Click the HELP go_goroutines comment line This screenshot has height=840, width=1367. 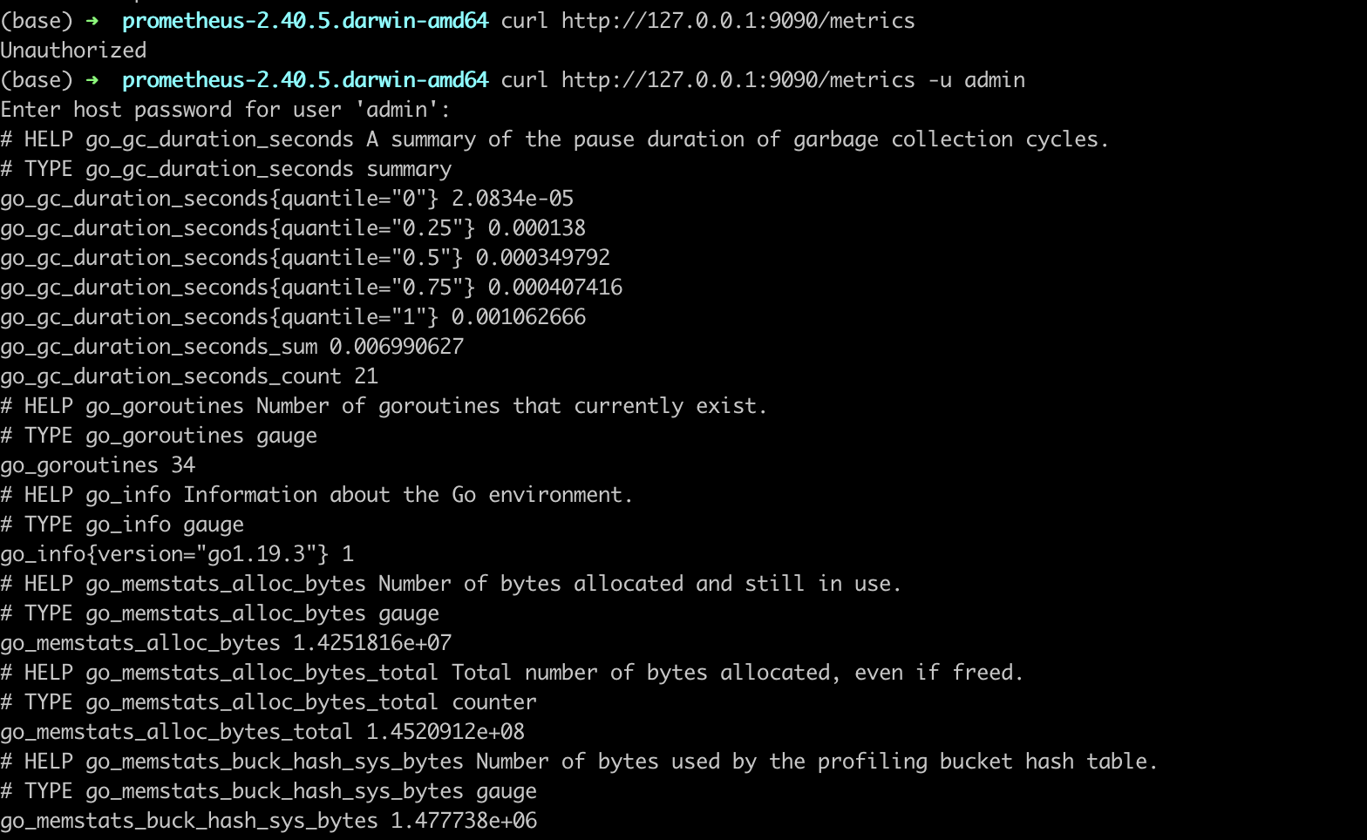click(x=384, y=406)
